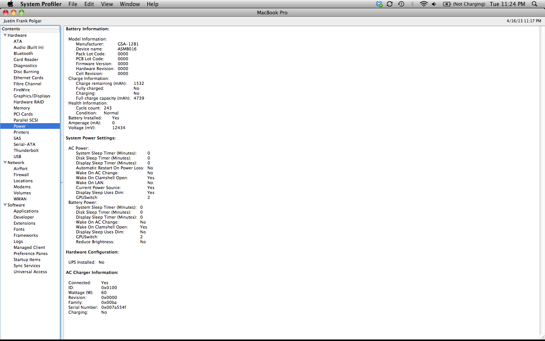Open the Edit menu

click(x=89, y=4)
